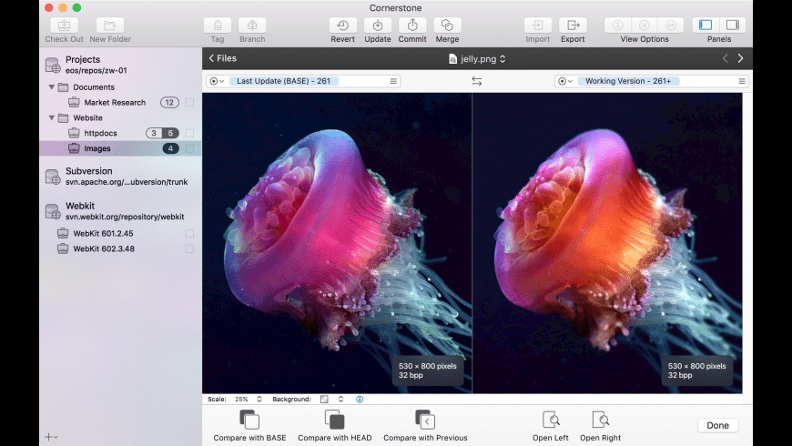Click Compare with BASE
Image resolution: width=792 pixels, height=446 pixels.
249,426
